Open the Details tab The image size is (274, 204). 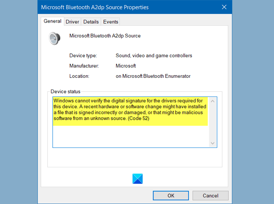91,22
